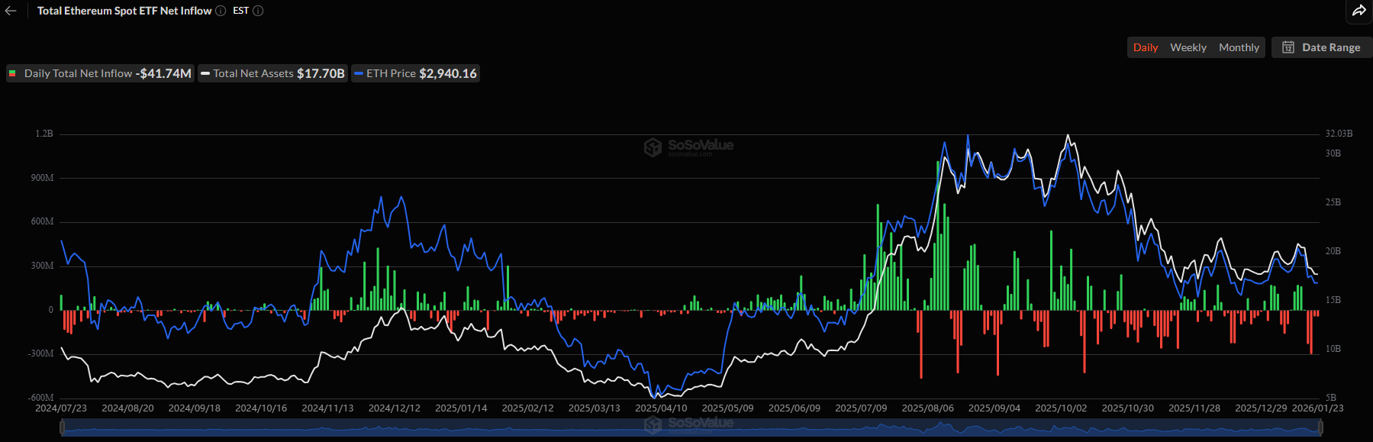Click middle of bottom timeline navigator
The width and height of the screenshot is (1373, 442).
pos(691,428)
